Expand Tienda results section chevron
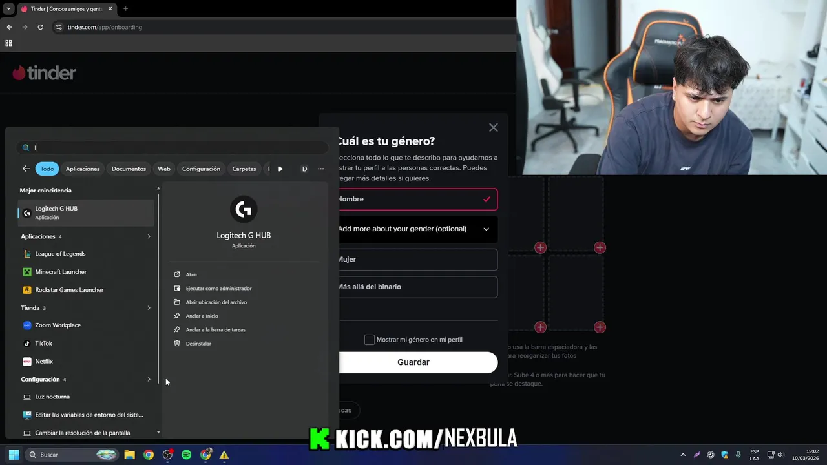The image size is (827, 465). (149, 308)
